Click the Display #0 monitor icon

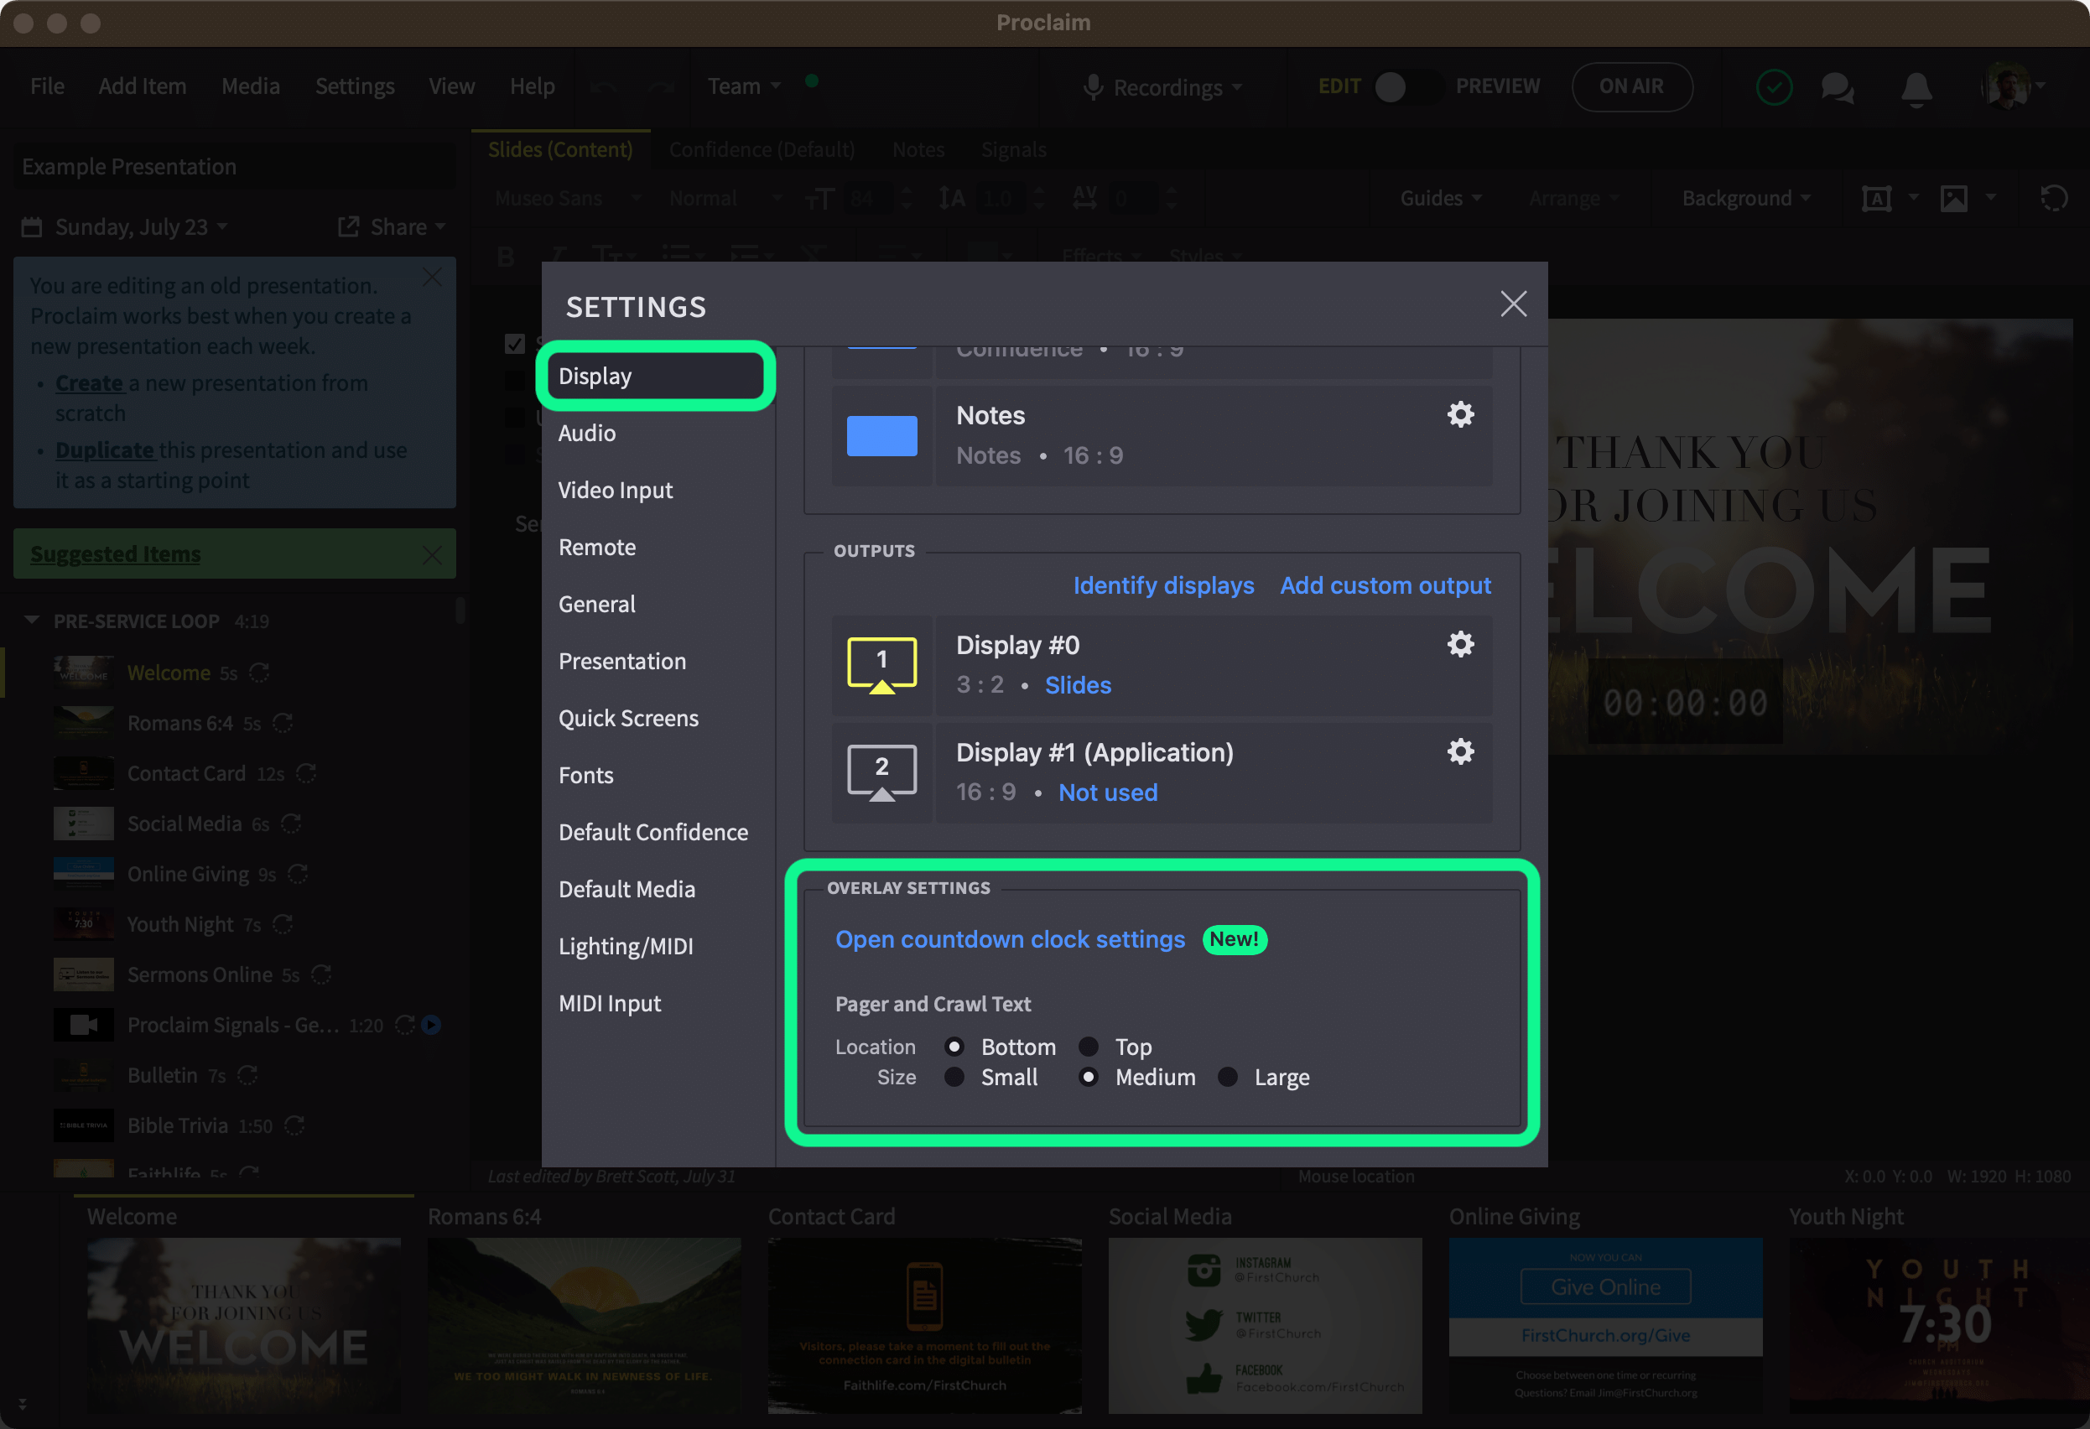[x=881, y=666]
